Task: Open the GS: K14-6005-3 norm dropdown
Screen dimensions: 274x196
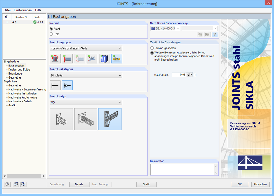Action: pyautogui.click(x=165, y=28)
